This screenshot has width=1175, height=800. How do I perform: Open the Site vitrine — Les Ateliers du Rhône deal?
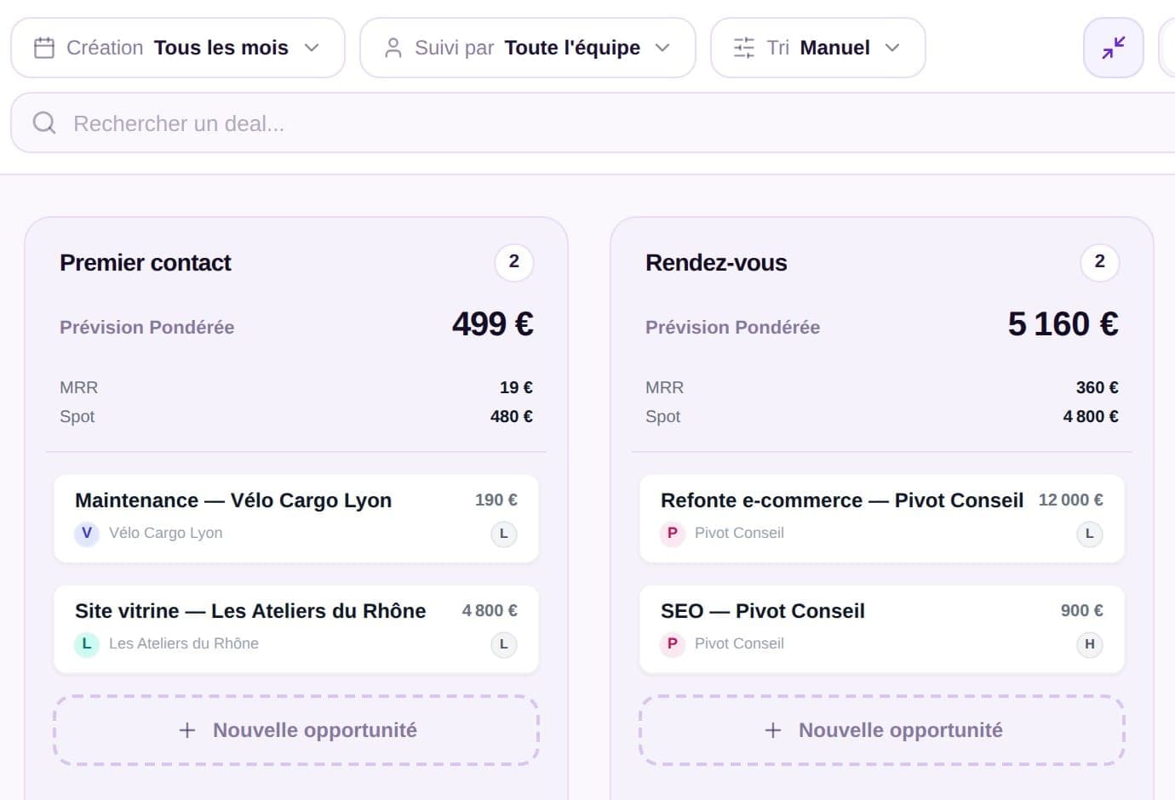pos(296,629)
